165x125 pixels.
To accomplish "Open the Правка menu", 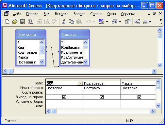I will (x=32, y=14).
